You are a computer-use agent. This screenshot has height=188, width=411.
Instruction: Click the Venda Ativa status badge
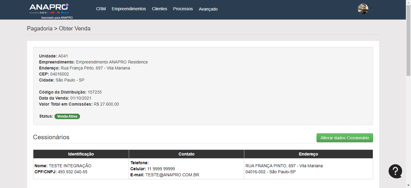[67, 116]
